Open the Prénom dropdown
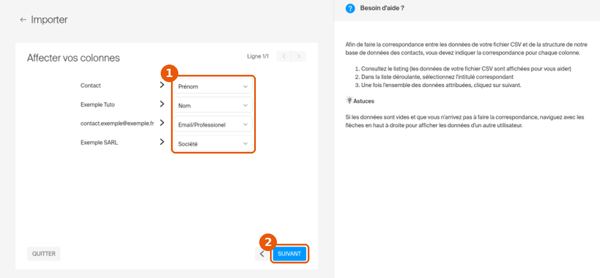Image resolution: width=600 pixels, height=278 pixels. click(x=213, y=86)
